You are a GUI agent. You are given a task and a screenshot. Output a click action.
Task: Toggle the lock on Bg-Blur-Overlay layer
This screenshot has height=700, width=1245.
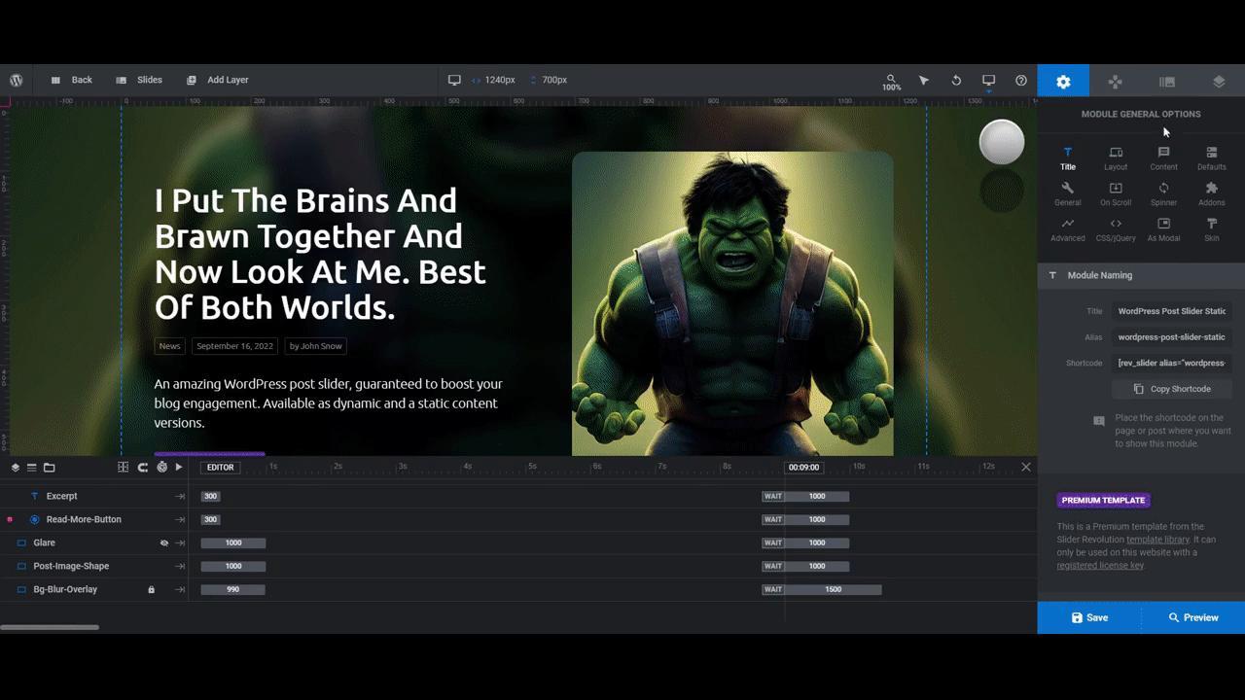click(151, 589)
